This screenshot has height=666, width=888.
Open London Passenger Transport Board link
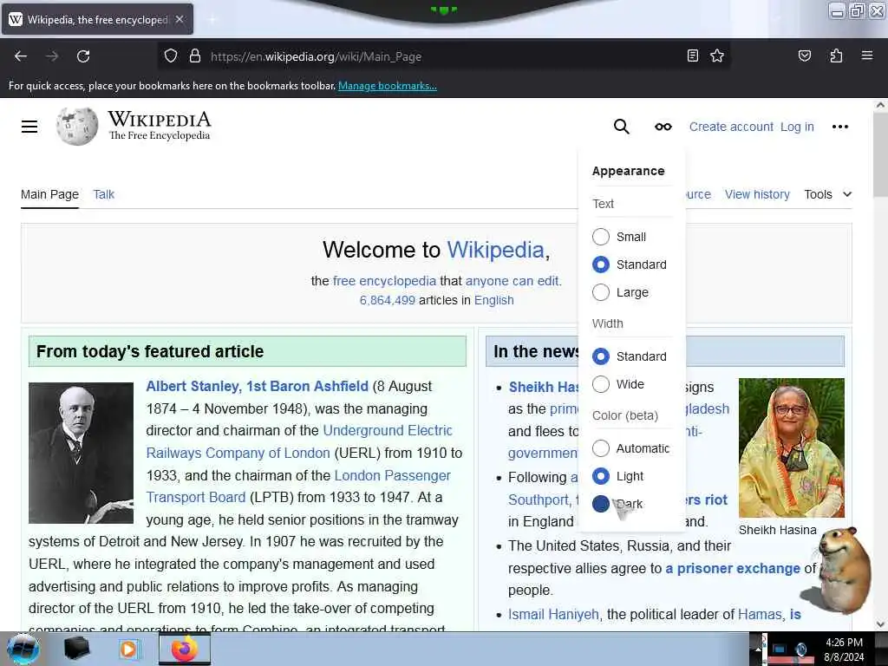(x=298, y=486)
